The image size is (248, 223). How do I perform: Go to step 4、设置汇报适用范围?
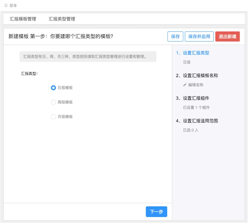(x=197, y=121)
